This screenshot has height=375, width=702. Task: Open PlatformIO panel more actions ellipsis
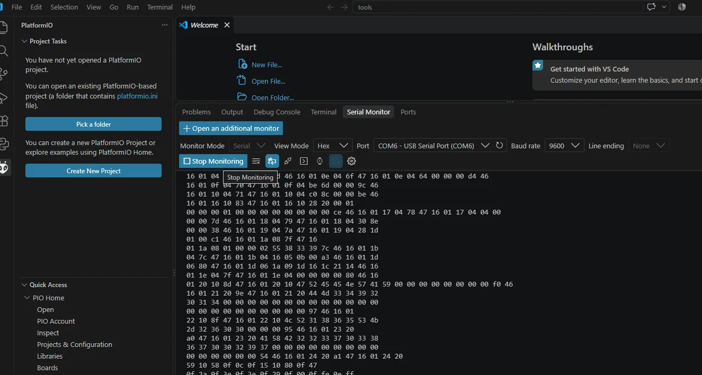point(164,25)
